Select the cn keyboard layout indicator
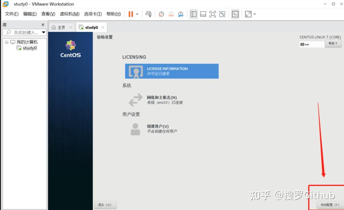This screenshot has height=210, width=344. click(312, 44)
